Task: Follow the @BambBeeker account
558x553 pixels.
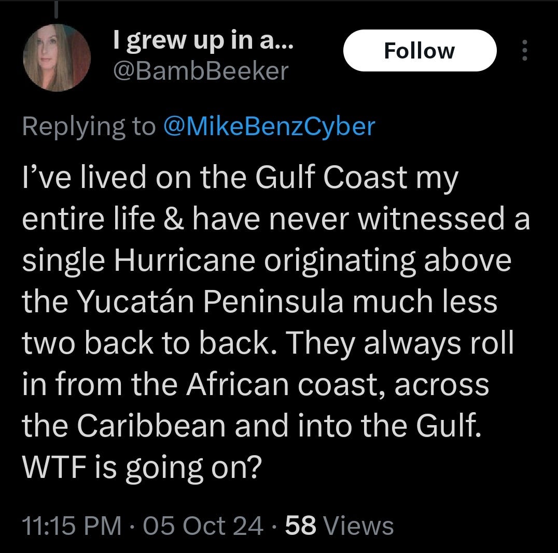Action: click(x=420, y=50)
